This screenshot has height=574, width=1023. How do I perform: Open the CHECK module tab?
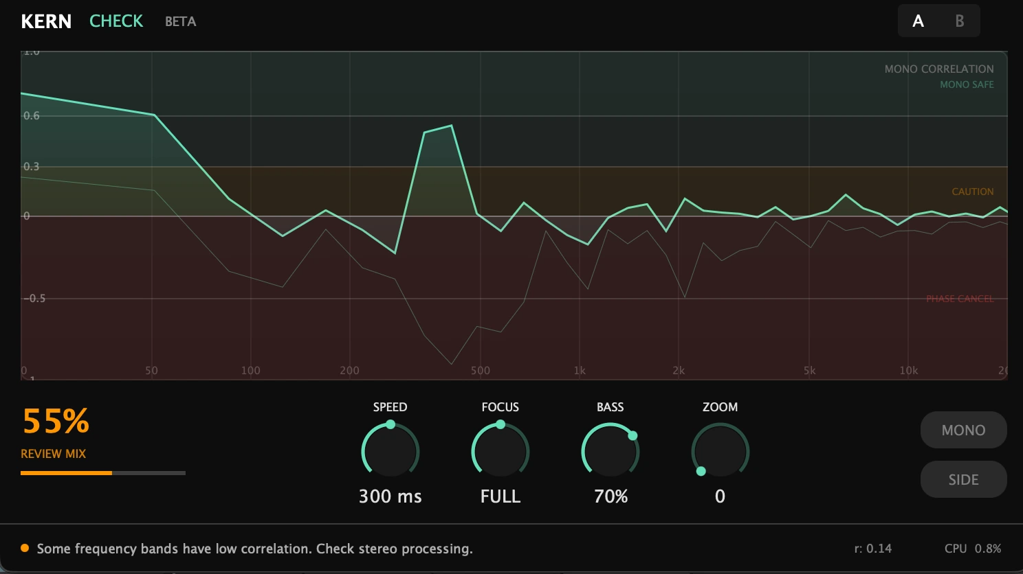(x=115, y=21)
